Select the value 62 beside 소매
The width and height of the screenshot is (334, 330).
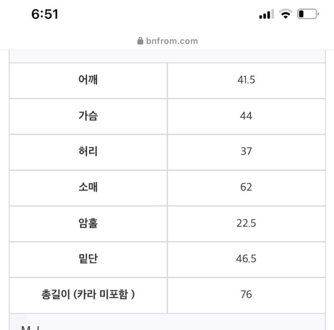pos(246,187)
